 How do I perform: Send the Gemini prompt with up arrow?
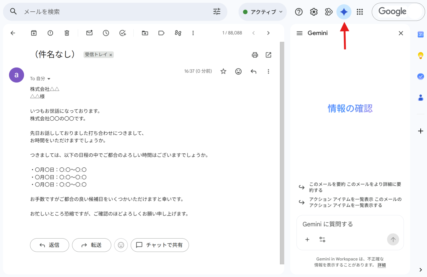[x=393, y=239]
